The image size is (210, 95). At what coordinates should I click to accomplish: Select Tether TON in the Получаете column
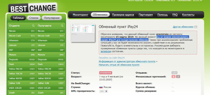click(51, 83)
